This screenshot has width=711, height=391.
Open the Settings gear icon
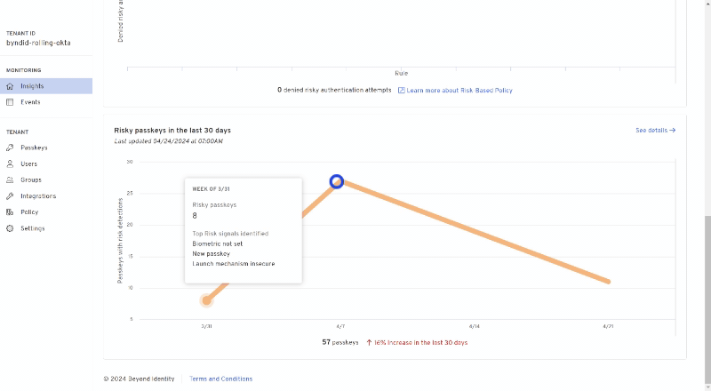pyautogui.click(x=10, y=228)
